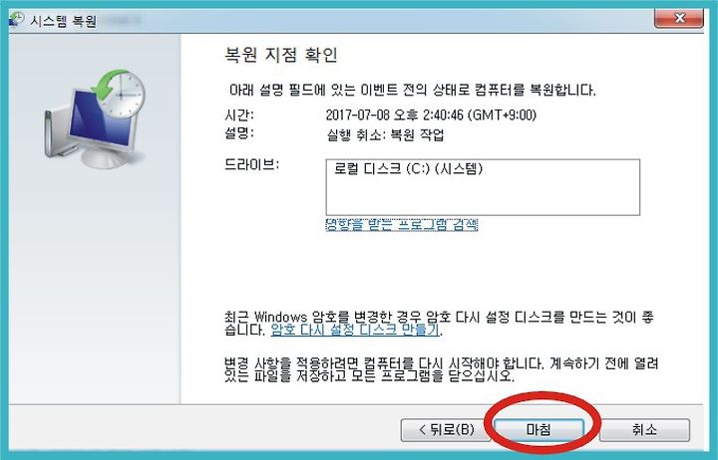Cancel the wizard with the 취소 button
718x460 pixels.
(644, 430)
